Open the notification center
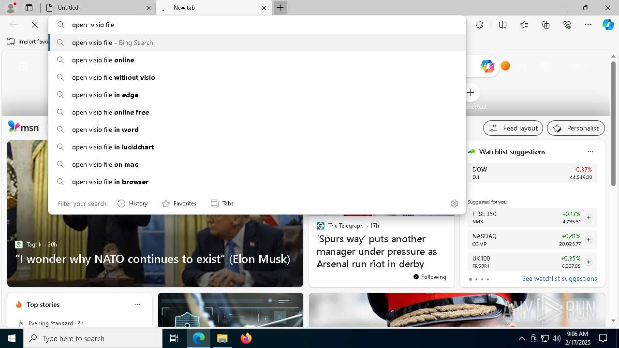 tap(603, 338)
